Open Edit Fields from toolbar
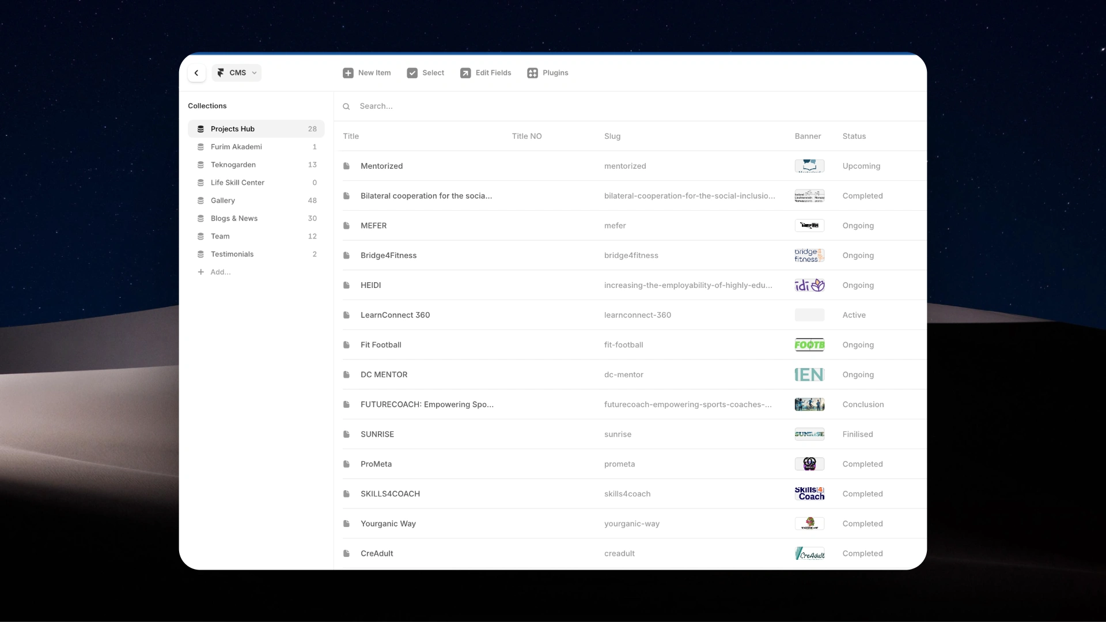This screenshot has width=1106, height=622. tap(486, 73)
